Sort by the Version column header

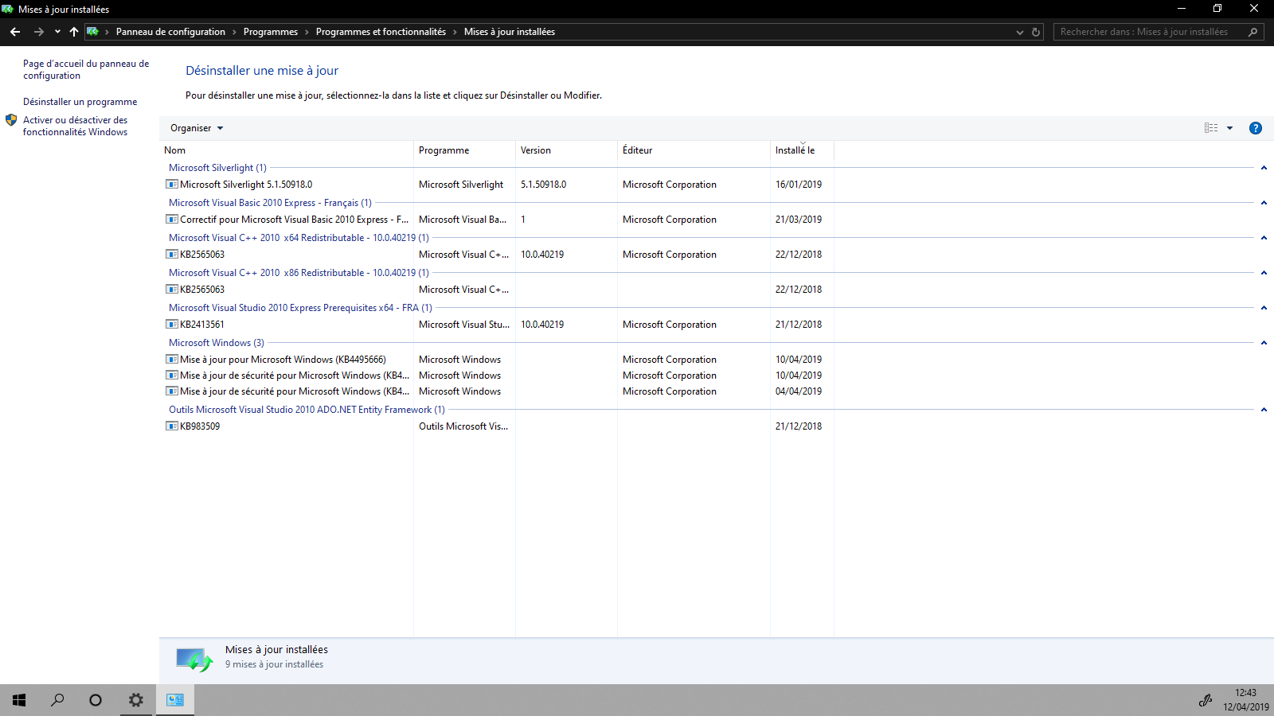click(x=566, y=150)
